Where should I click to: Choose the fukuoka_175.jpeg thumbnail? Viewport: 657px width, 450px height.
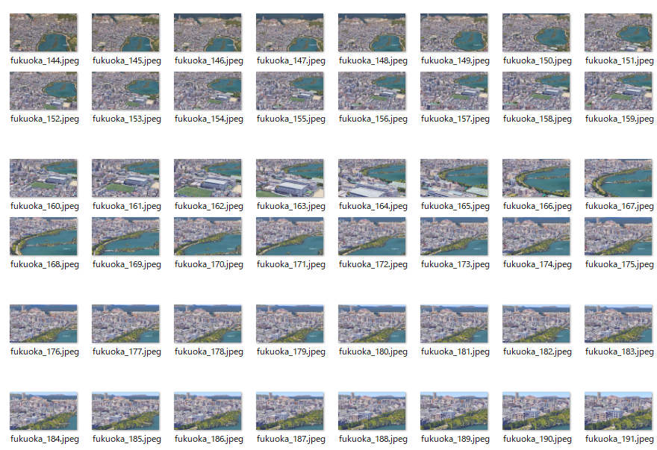click(618, 237)
